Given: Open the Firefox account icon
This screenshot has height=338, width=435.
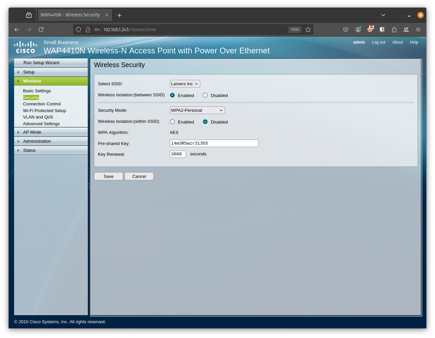Looking at the screenshot, I should pos(358,30).
